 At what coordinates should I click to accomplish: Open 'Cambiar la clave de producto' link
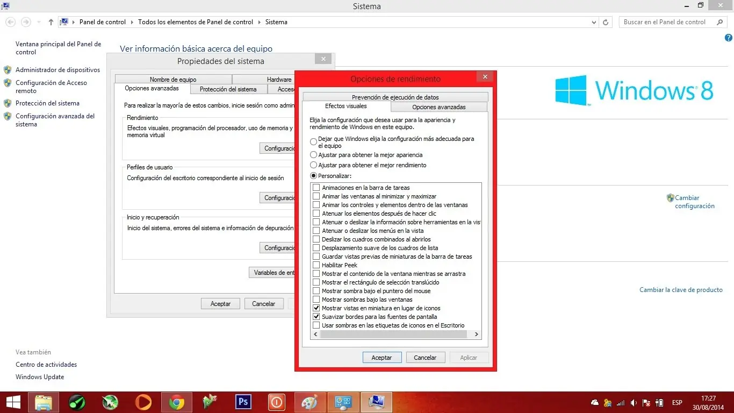pos(681,290)
